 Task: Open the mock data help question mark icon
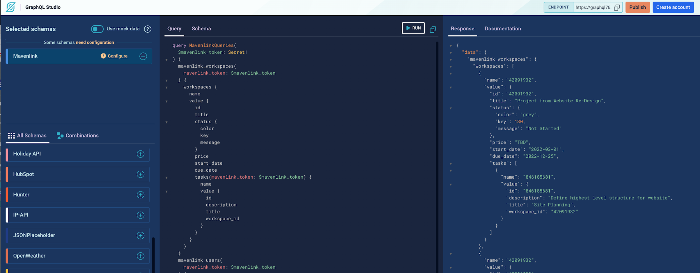pyautogui.click(x=148, y=29)
